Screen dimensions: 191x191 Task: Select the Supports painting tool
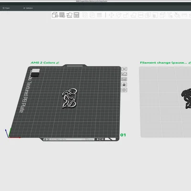155,15
